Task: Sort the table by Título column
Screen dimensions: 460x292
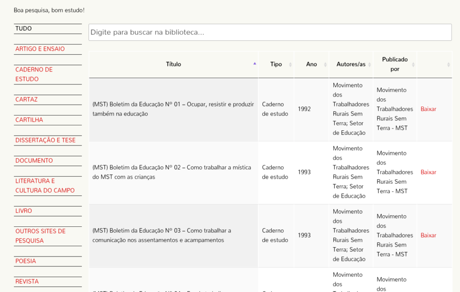Action: point(173,64)
